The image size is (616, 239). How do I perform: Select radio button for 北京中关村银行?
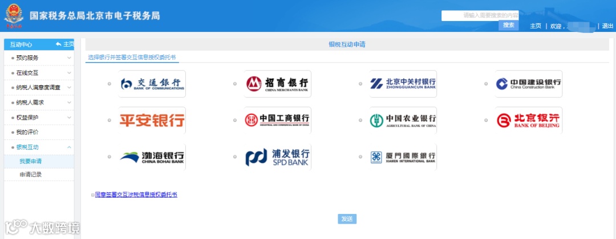pyautogui.click(x=360, y=84)
